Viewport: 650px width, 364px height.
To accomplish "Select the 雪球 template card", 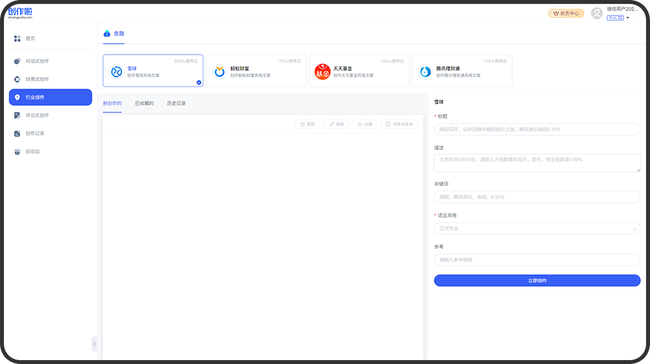I will click(153, 70).
